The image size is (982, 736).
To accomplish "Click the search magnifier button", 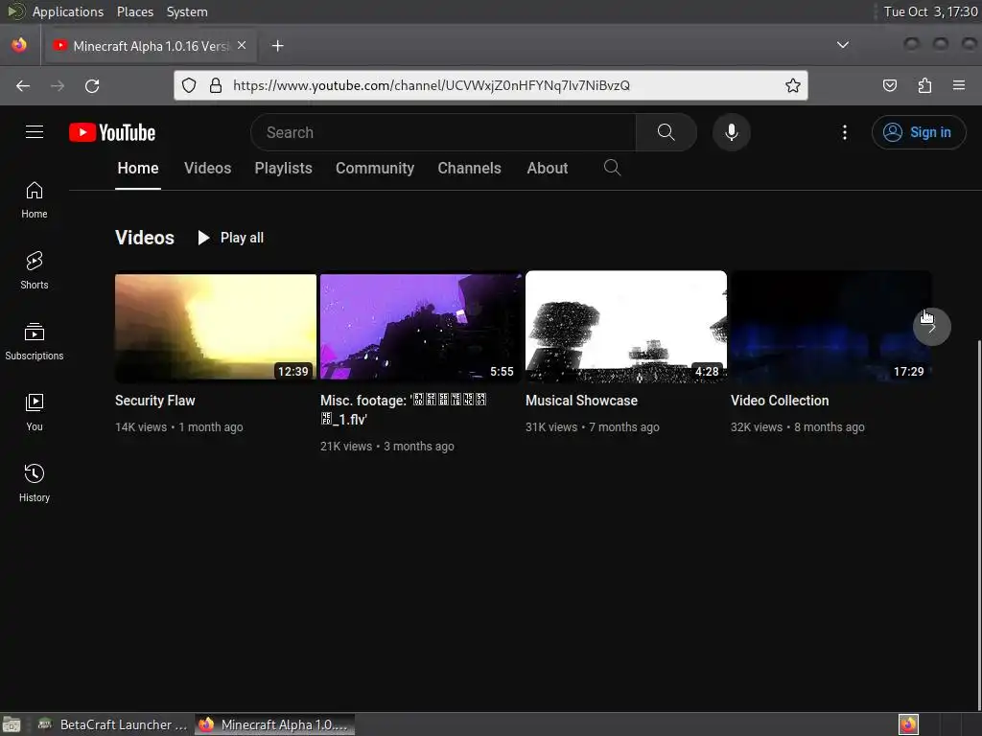I will pyautogui.click(x=666, y=132).
